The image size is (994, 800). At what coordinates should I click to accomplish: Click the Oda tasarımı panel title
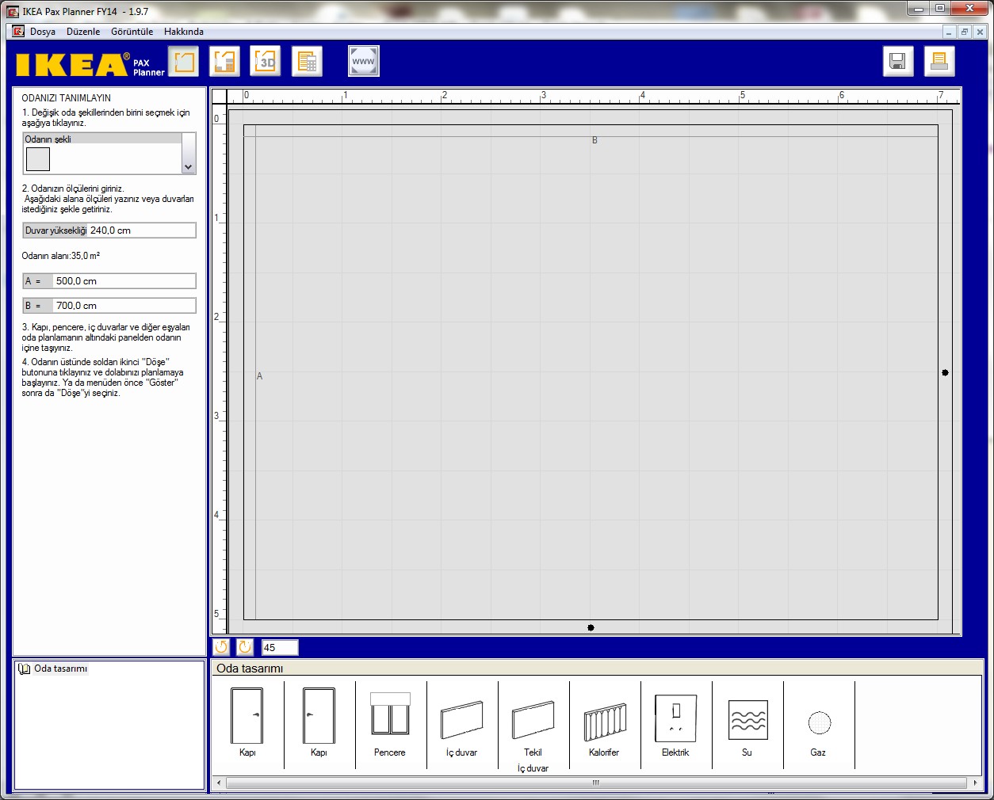click(x=250, y=669)
